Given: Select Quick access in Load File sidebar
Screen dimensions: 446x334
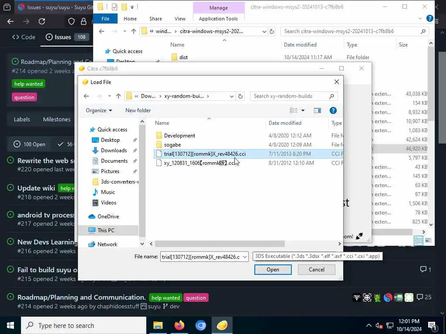Looking at the screenshot, I should 112,130.
